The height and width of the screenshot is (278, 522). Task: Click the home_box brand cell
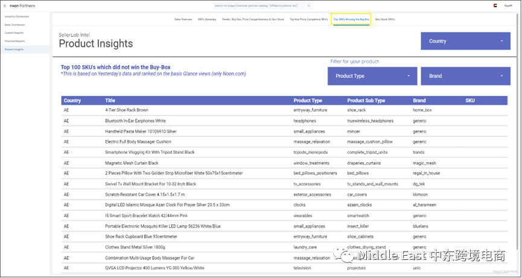(422, 110)
